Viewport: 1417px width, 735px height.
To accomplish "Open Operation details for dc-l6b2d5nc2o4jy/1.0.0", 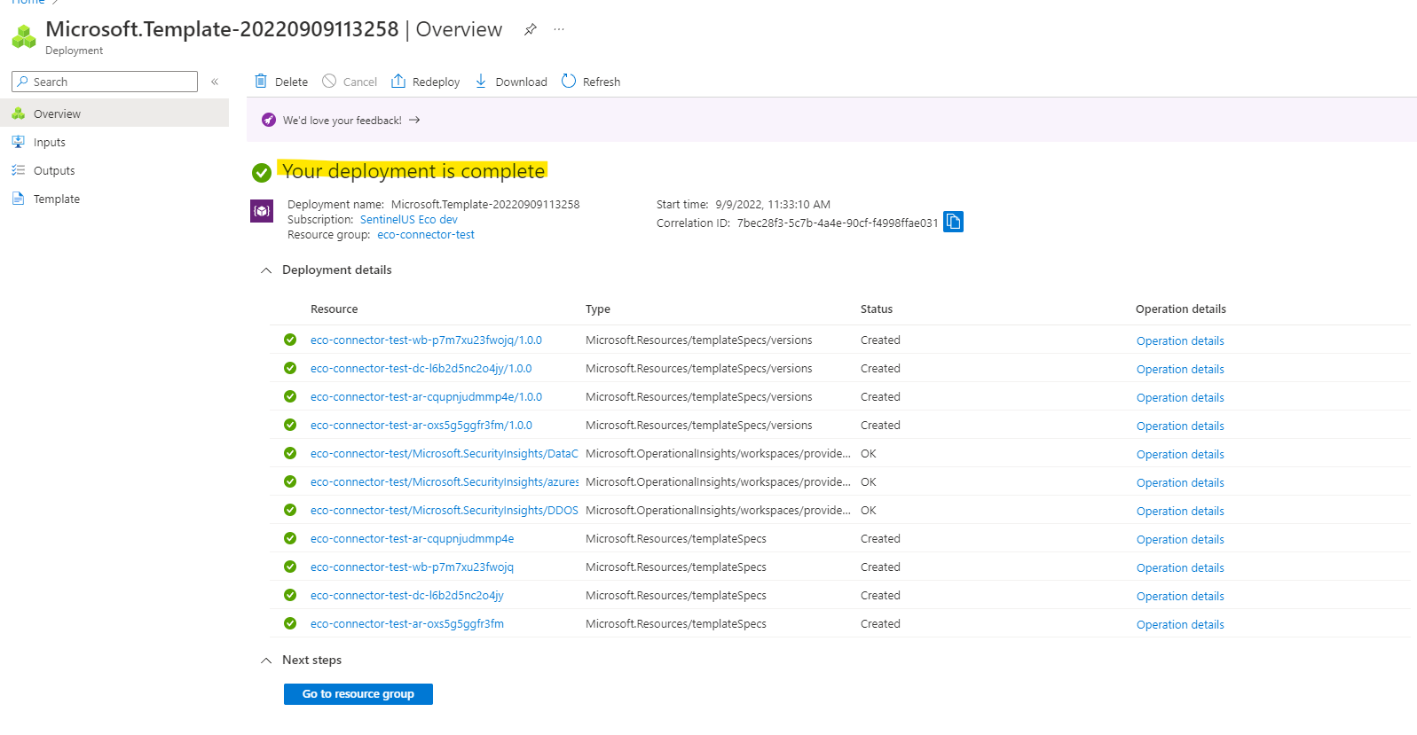I will (1180, 370).
